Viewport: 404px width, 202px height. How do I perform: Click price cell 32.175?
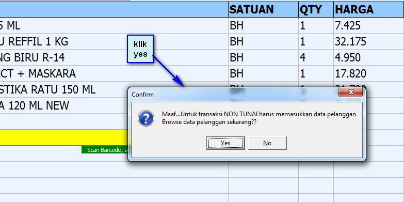point(369,41)
